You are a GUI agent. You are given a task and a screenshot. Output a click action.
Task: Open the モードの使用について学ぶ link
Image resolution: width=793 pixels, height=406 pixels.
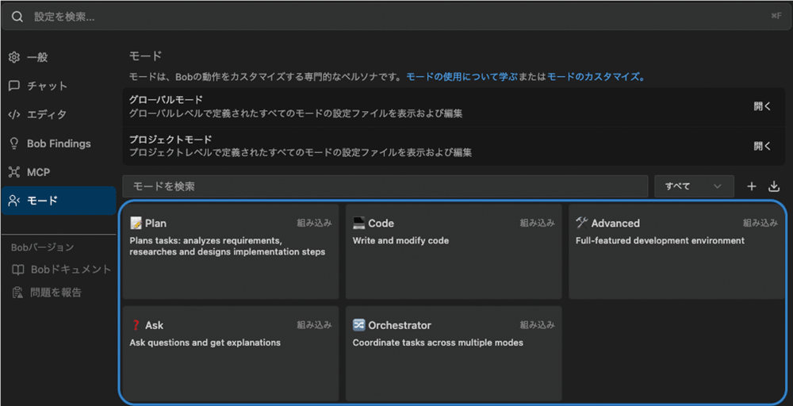coord(463,78)
